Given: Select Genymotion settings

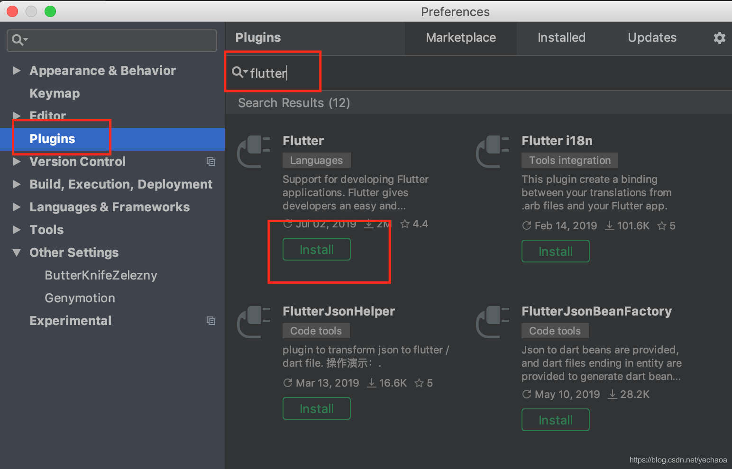Looking at the screenshot, I should [80, 298].
